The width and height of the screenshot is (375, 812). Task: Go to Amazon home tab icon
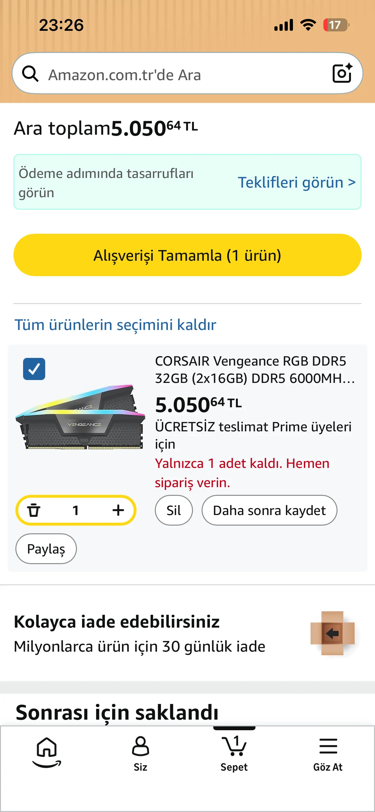[47, 752]
